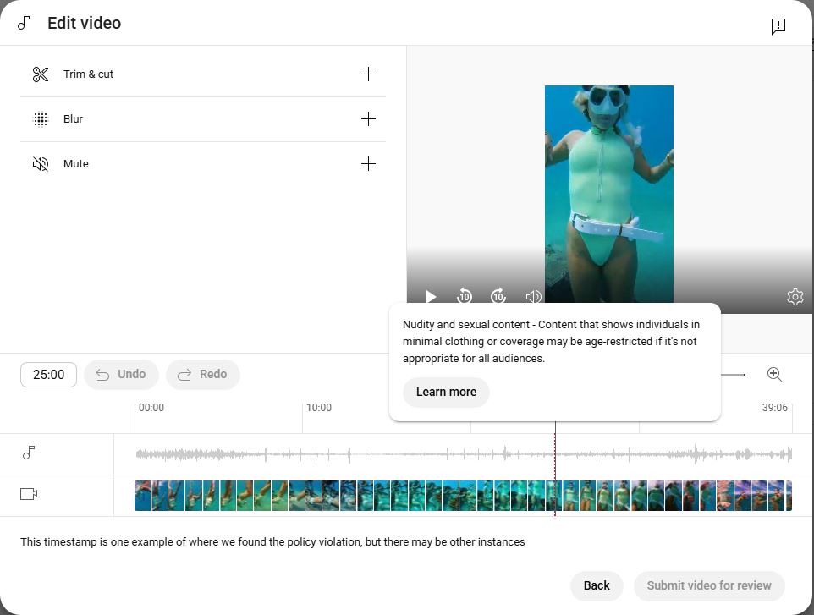The width and height of the screenshot is (814, 615).
Task: Select the Trim & cut label
Action: (88, 74)
